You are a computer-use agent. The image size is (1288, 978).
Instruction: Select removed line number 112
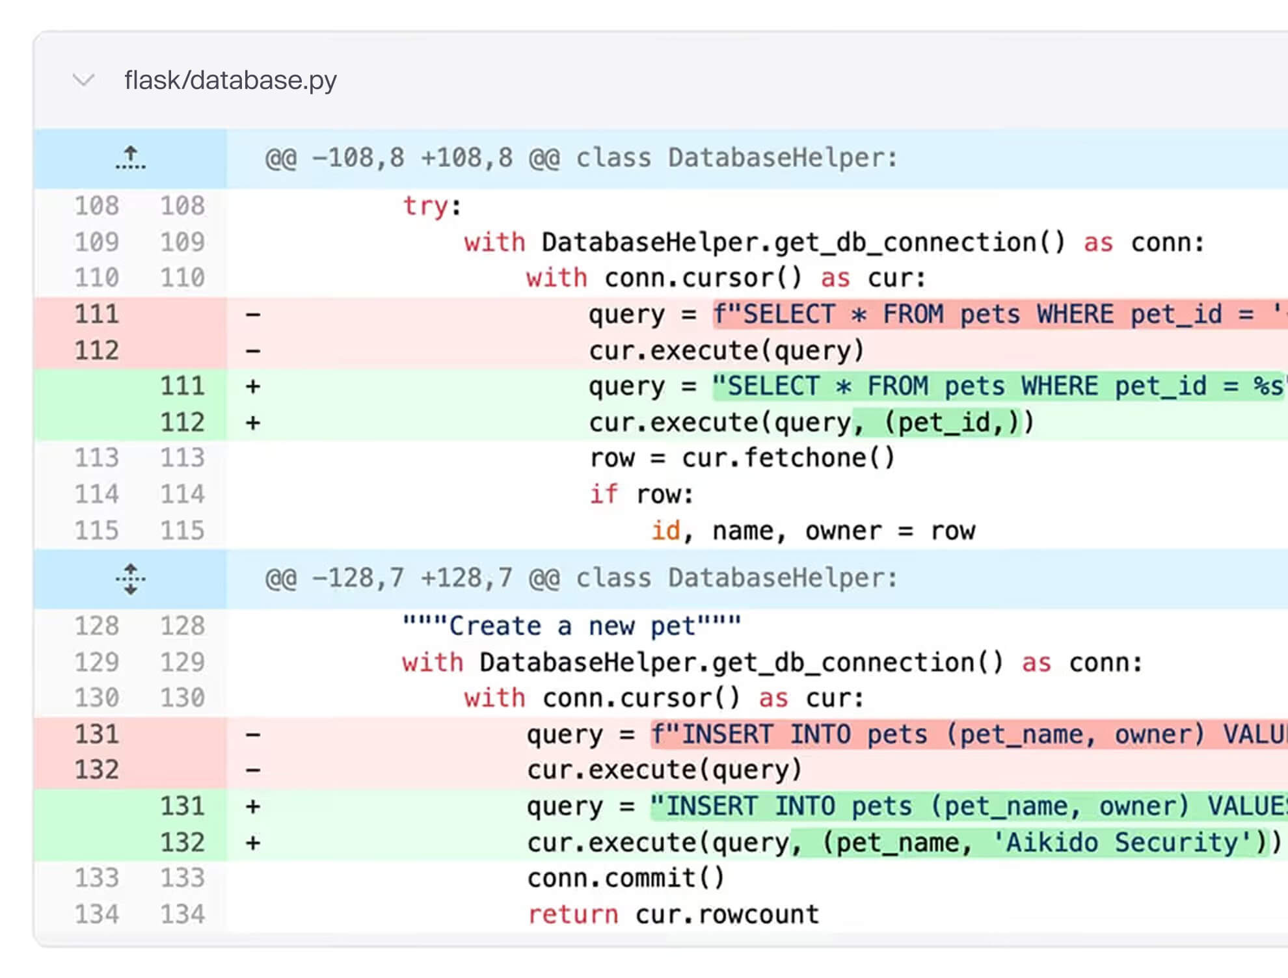click(96, 350)
